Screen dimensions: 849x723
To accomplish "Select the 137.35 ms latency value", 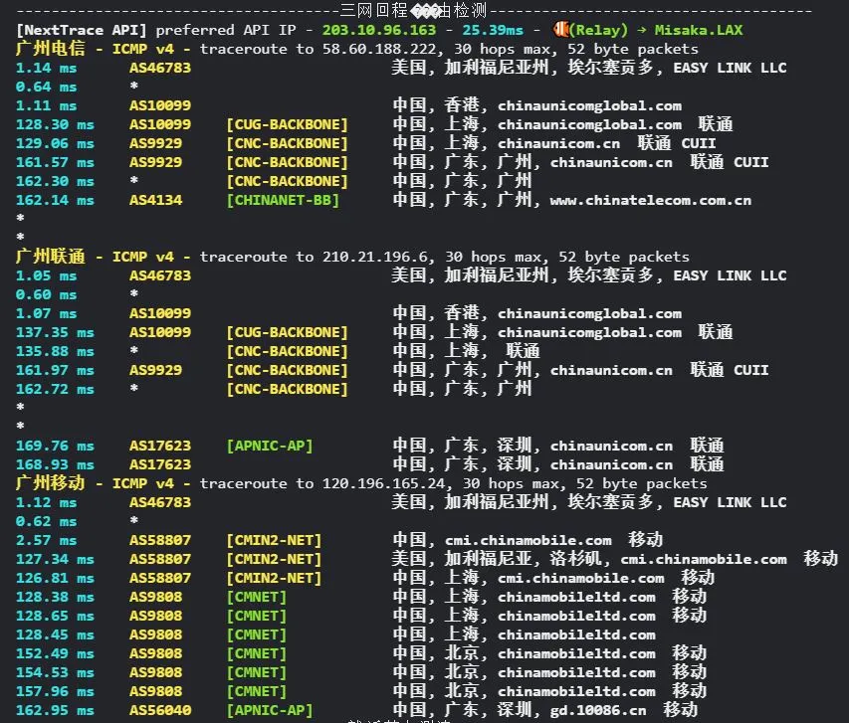I will coord(55,332).
